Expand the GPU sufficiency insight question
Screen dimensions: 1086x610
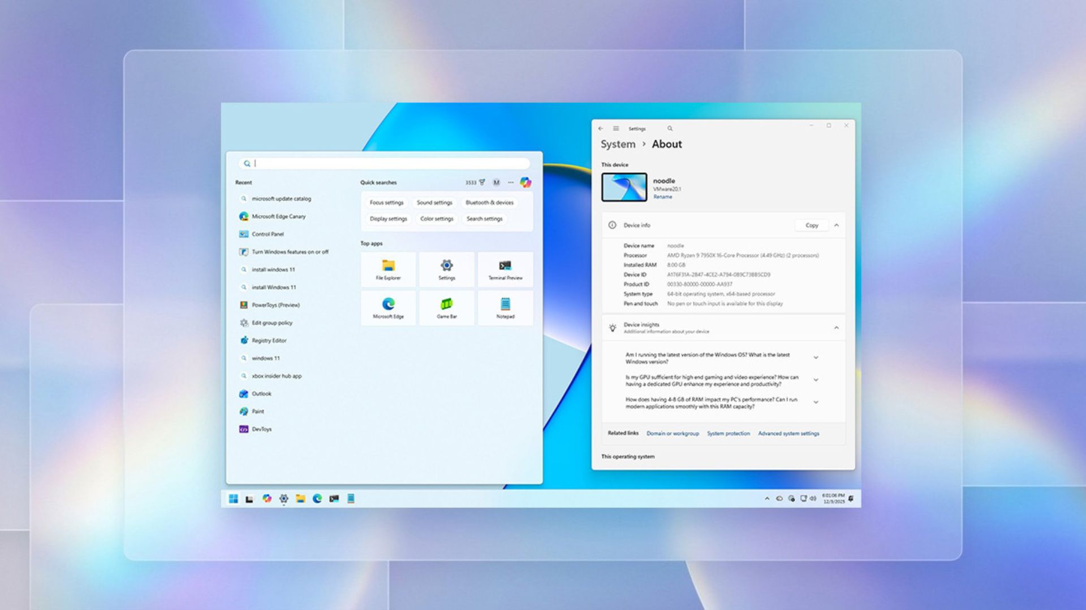[x=816, y=380]
